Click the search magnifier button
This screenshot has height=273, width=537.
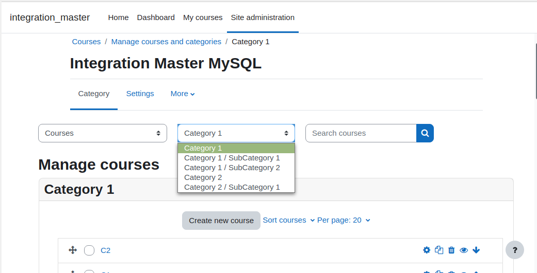pyautogui.click(x=425, y=133)
